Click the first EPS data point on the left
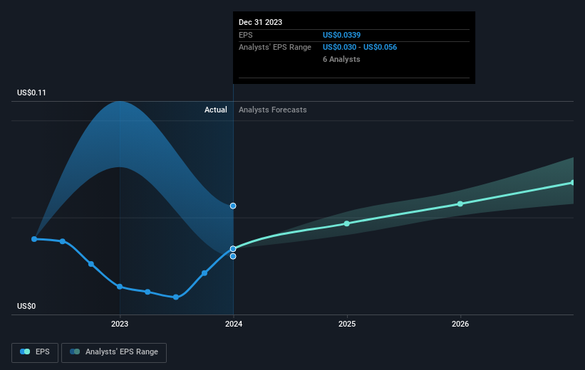The height and width of the screenshot is (370, 585). pyautogui.click(x=34, y=239)
